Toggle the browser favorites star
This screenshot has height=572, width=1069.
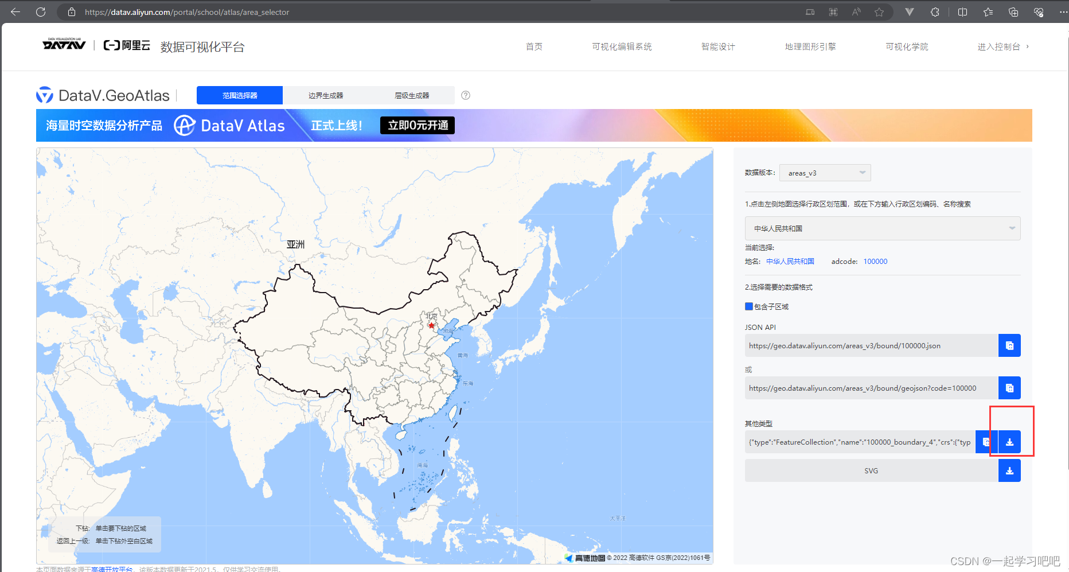click(879, 11)
